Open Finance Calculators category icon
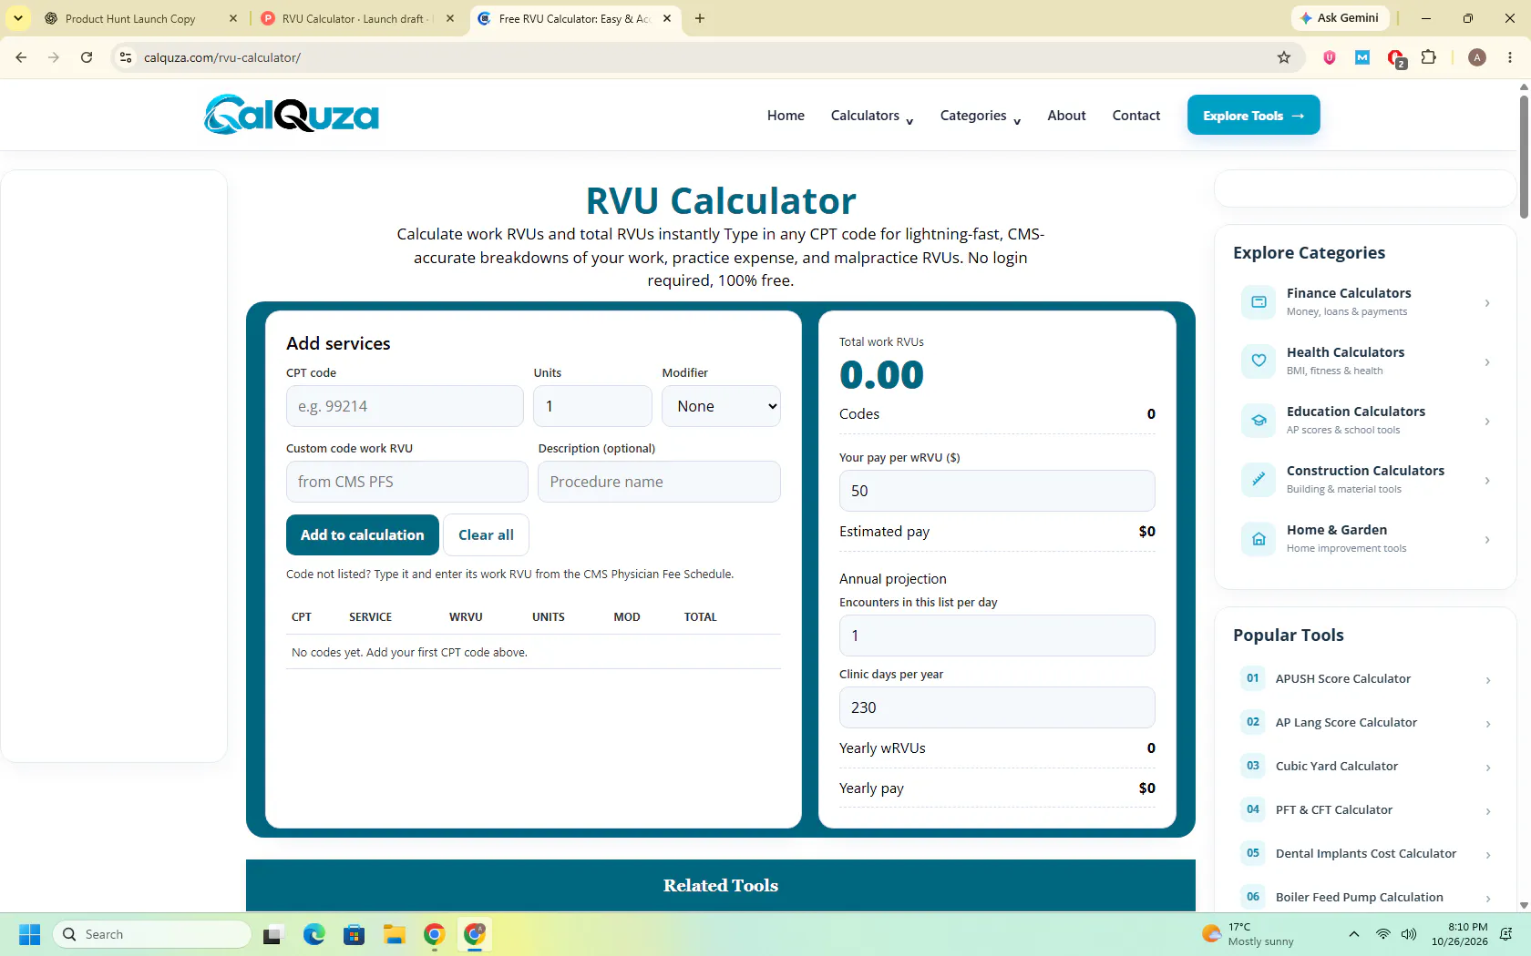The image size is (1531, 956). 1259,302
